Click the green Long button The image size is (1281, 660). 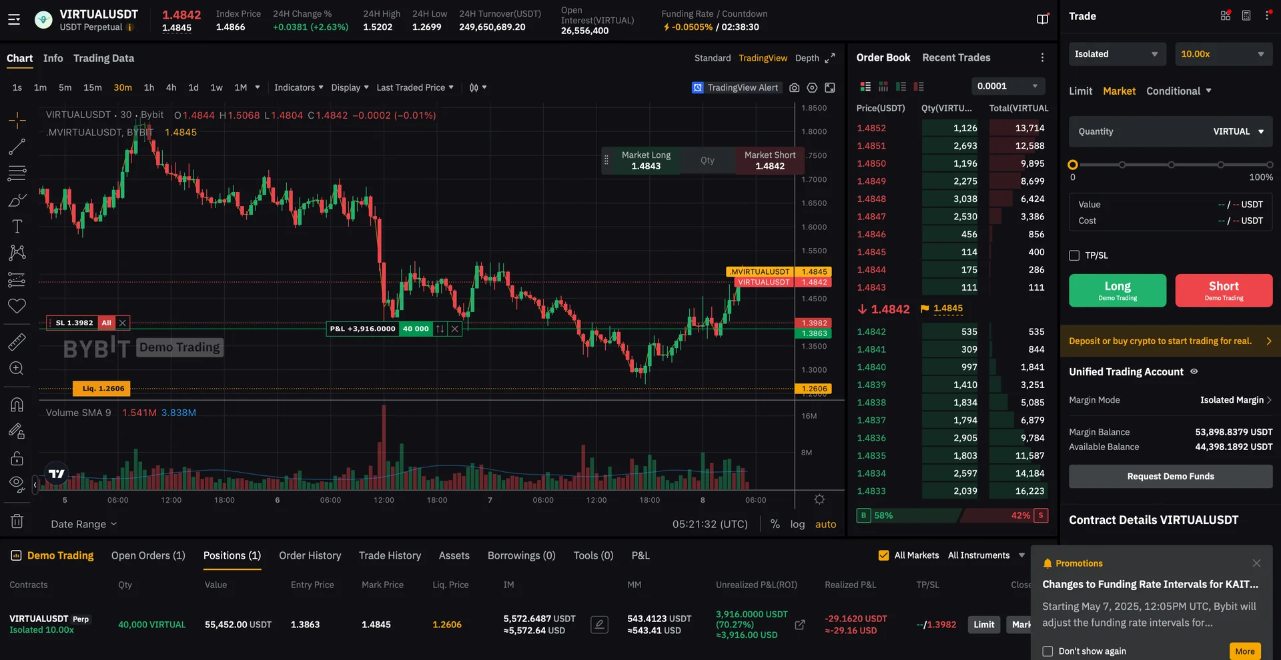(1118, 291)
